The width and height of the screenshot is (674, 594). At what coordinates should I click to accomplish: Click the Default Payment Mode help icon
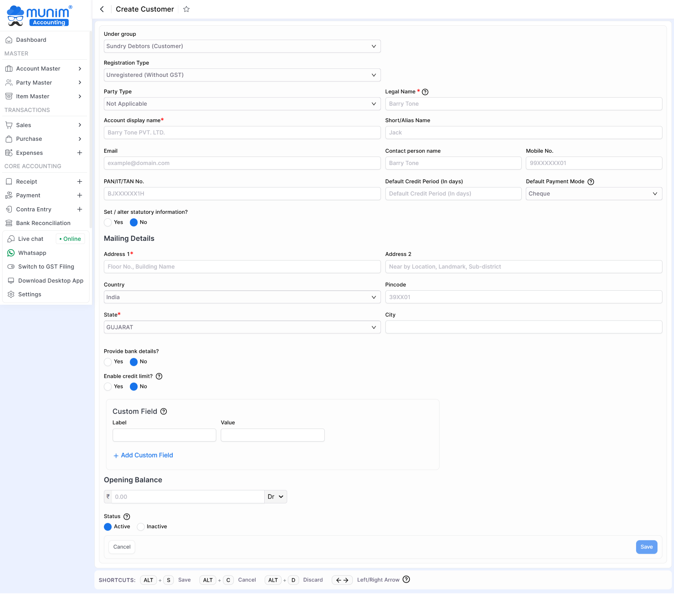click(591, 182)
